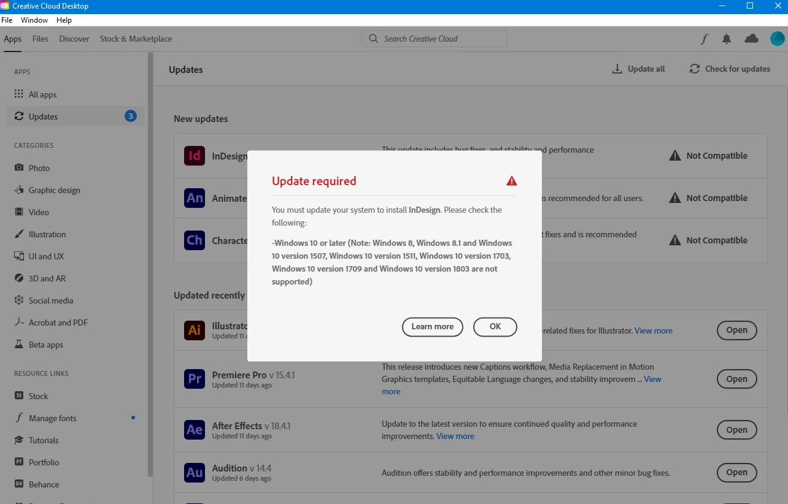Open the Video category

(75, 212)
